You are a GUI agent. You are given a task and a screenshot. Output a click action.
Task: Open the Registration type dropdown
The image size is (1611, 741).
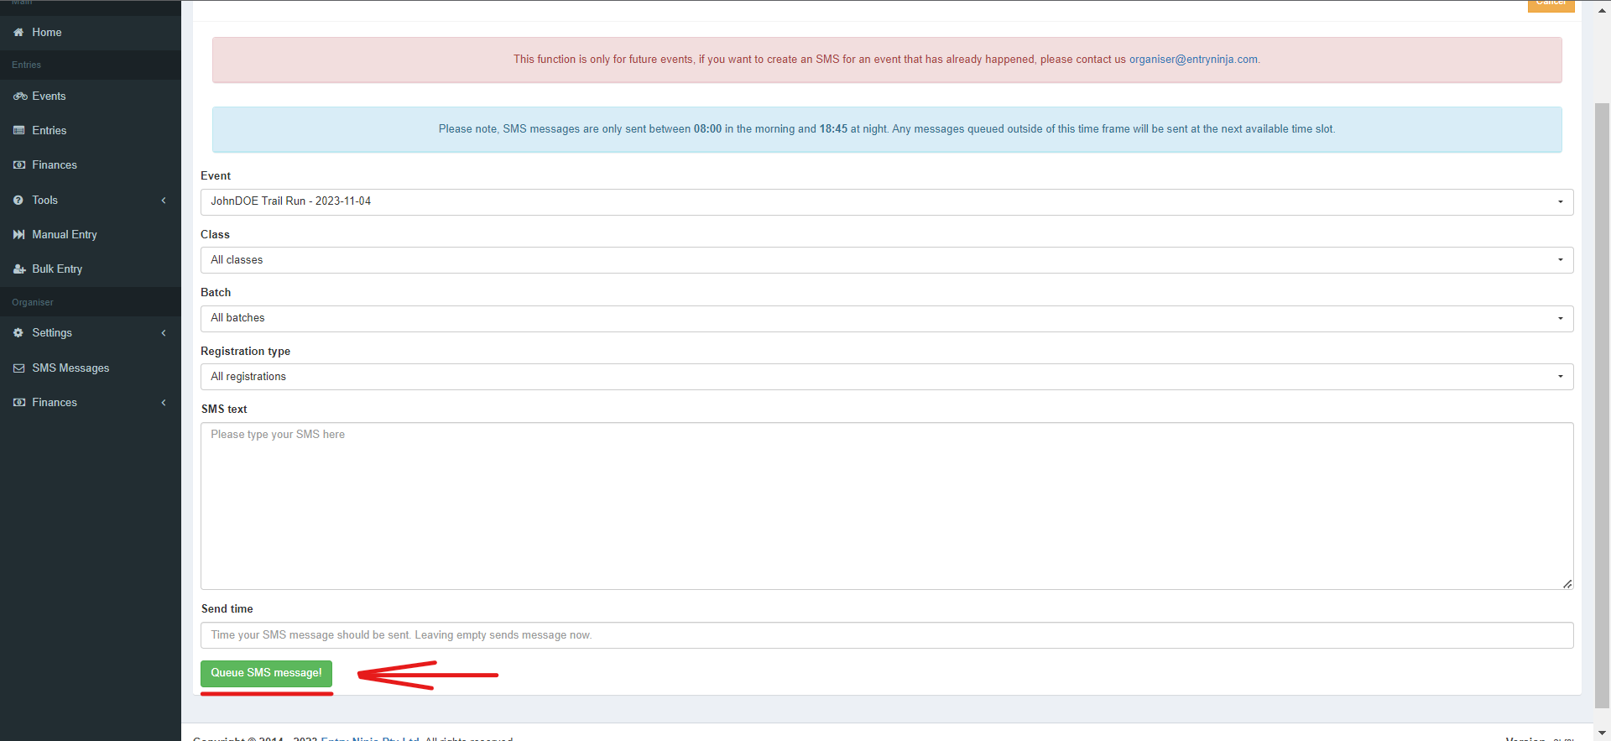tap(887, 377)
